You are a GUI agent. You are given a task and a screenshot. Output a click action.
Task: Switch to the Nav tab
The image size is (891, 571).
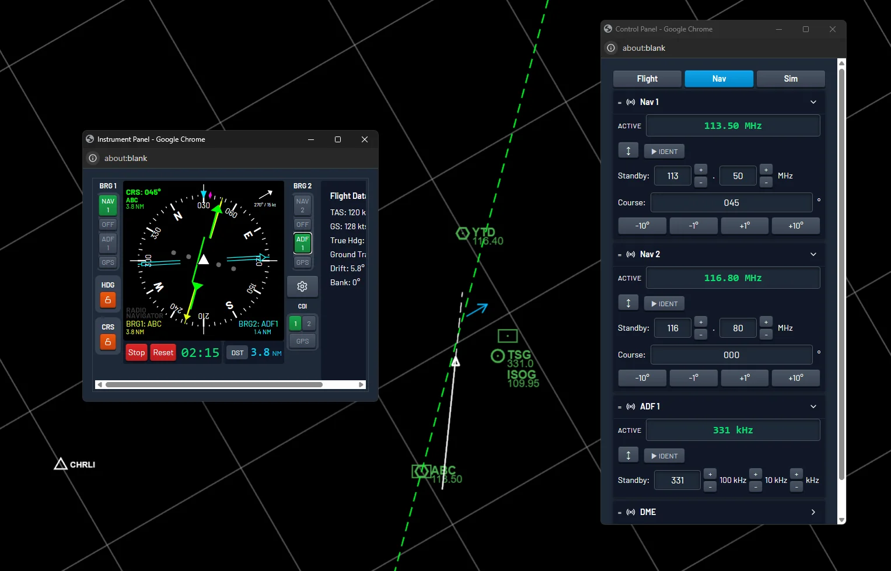click(719, 79)
